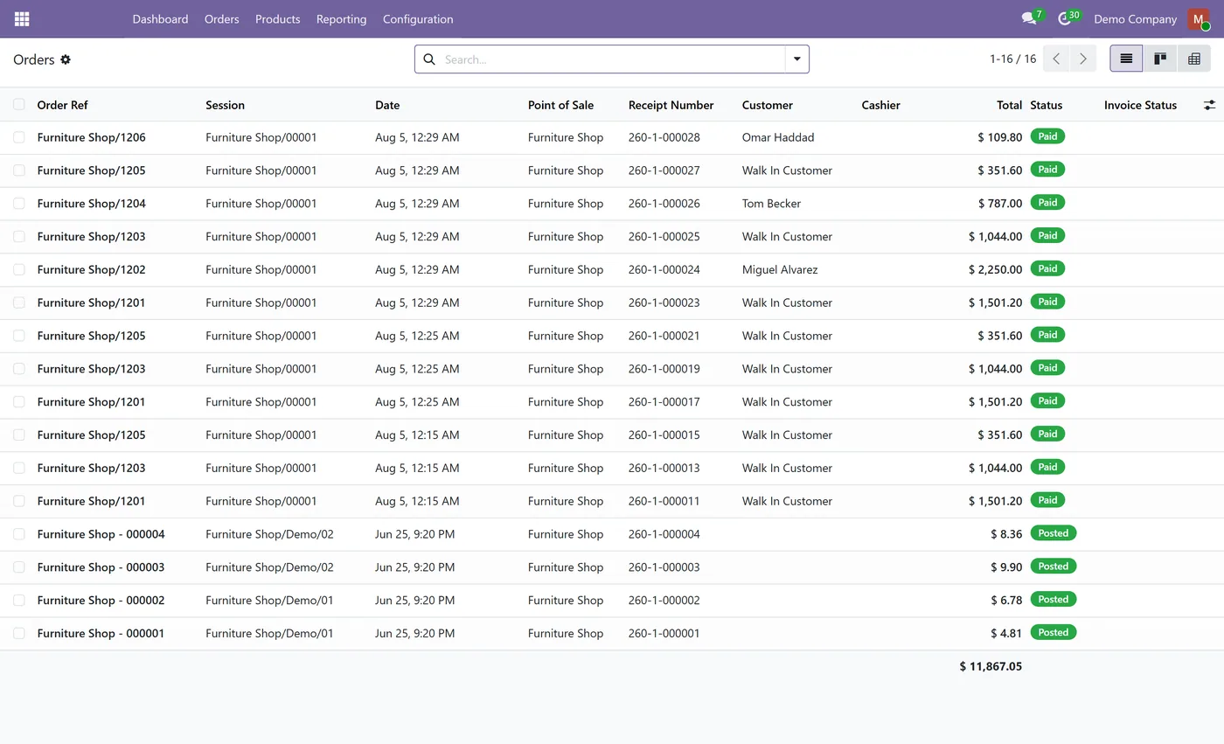Select all orders with header checkbox

tap(19, 105)
